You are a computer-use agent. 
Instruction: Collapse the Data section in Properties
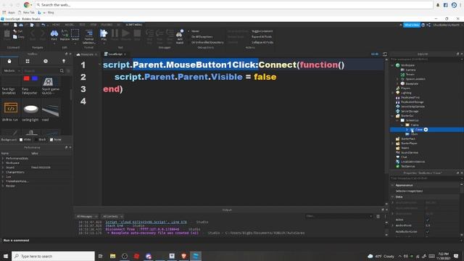393,196
